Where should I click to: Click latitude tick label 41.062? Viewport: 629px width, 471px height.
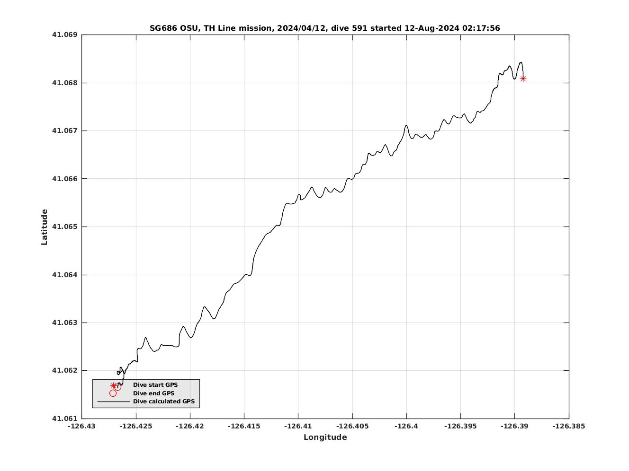(64, 370)
